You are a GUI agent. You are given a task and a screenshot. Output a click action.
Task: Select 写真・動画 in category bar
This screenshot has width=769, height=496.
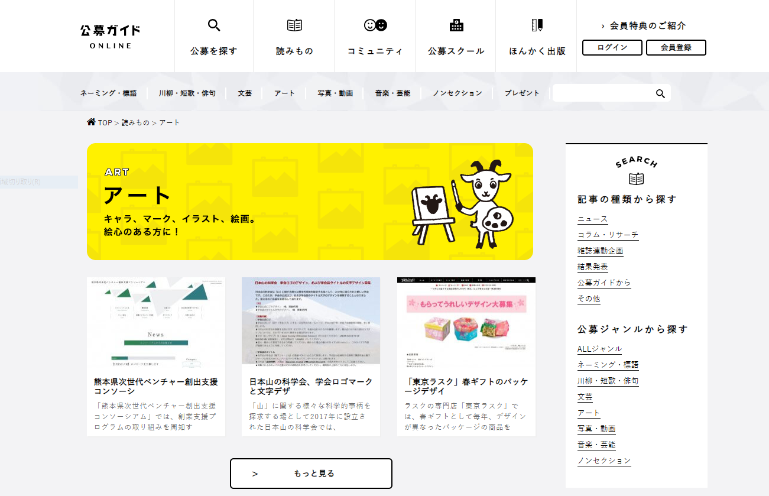click(335, 93)
